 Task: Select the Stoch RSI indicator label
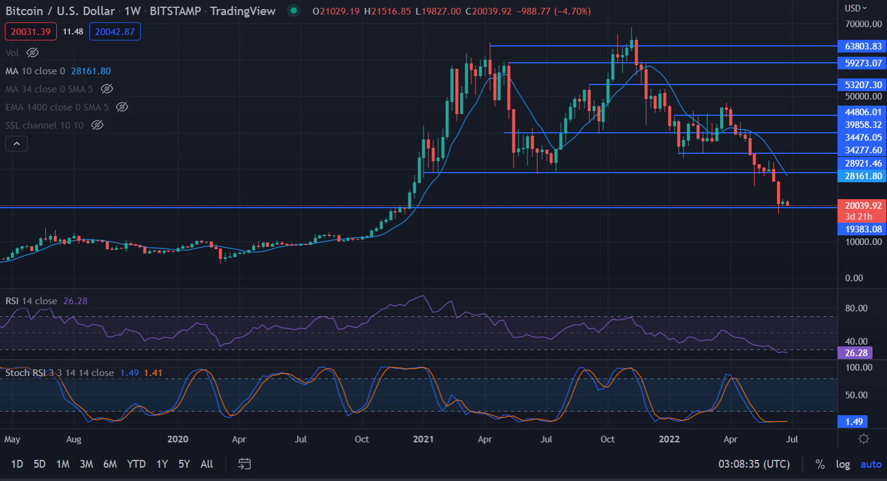coord(59,373)
